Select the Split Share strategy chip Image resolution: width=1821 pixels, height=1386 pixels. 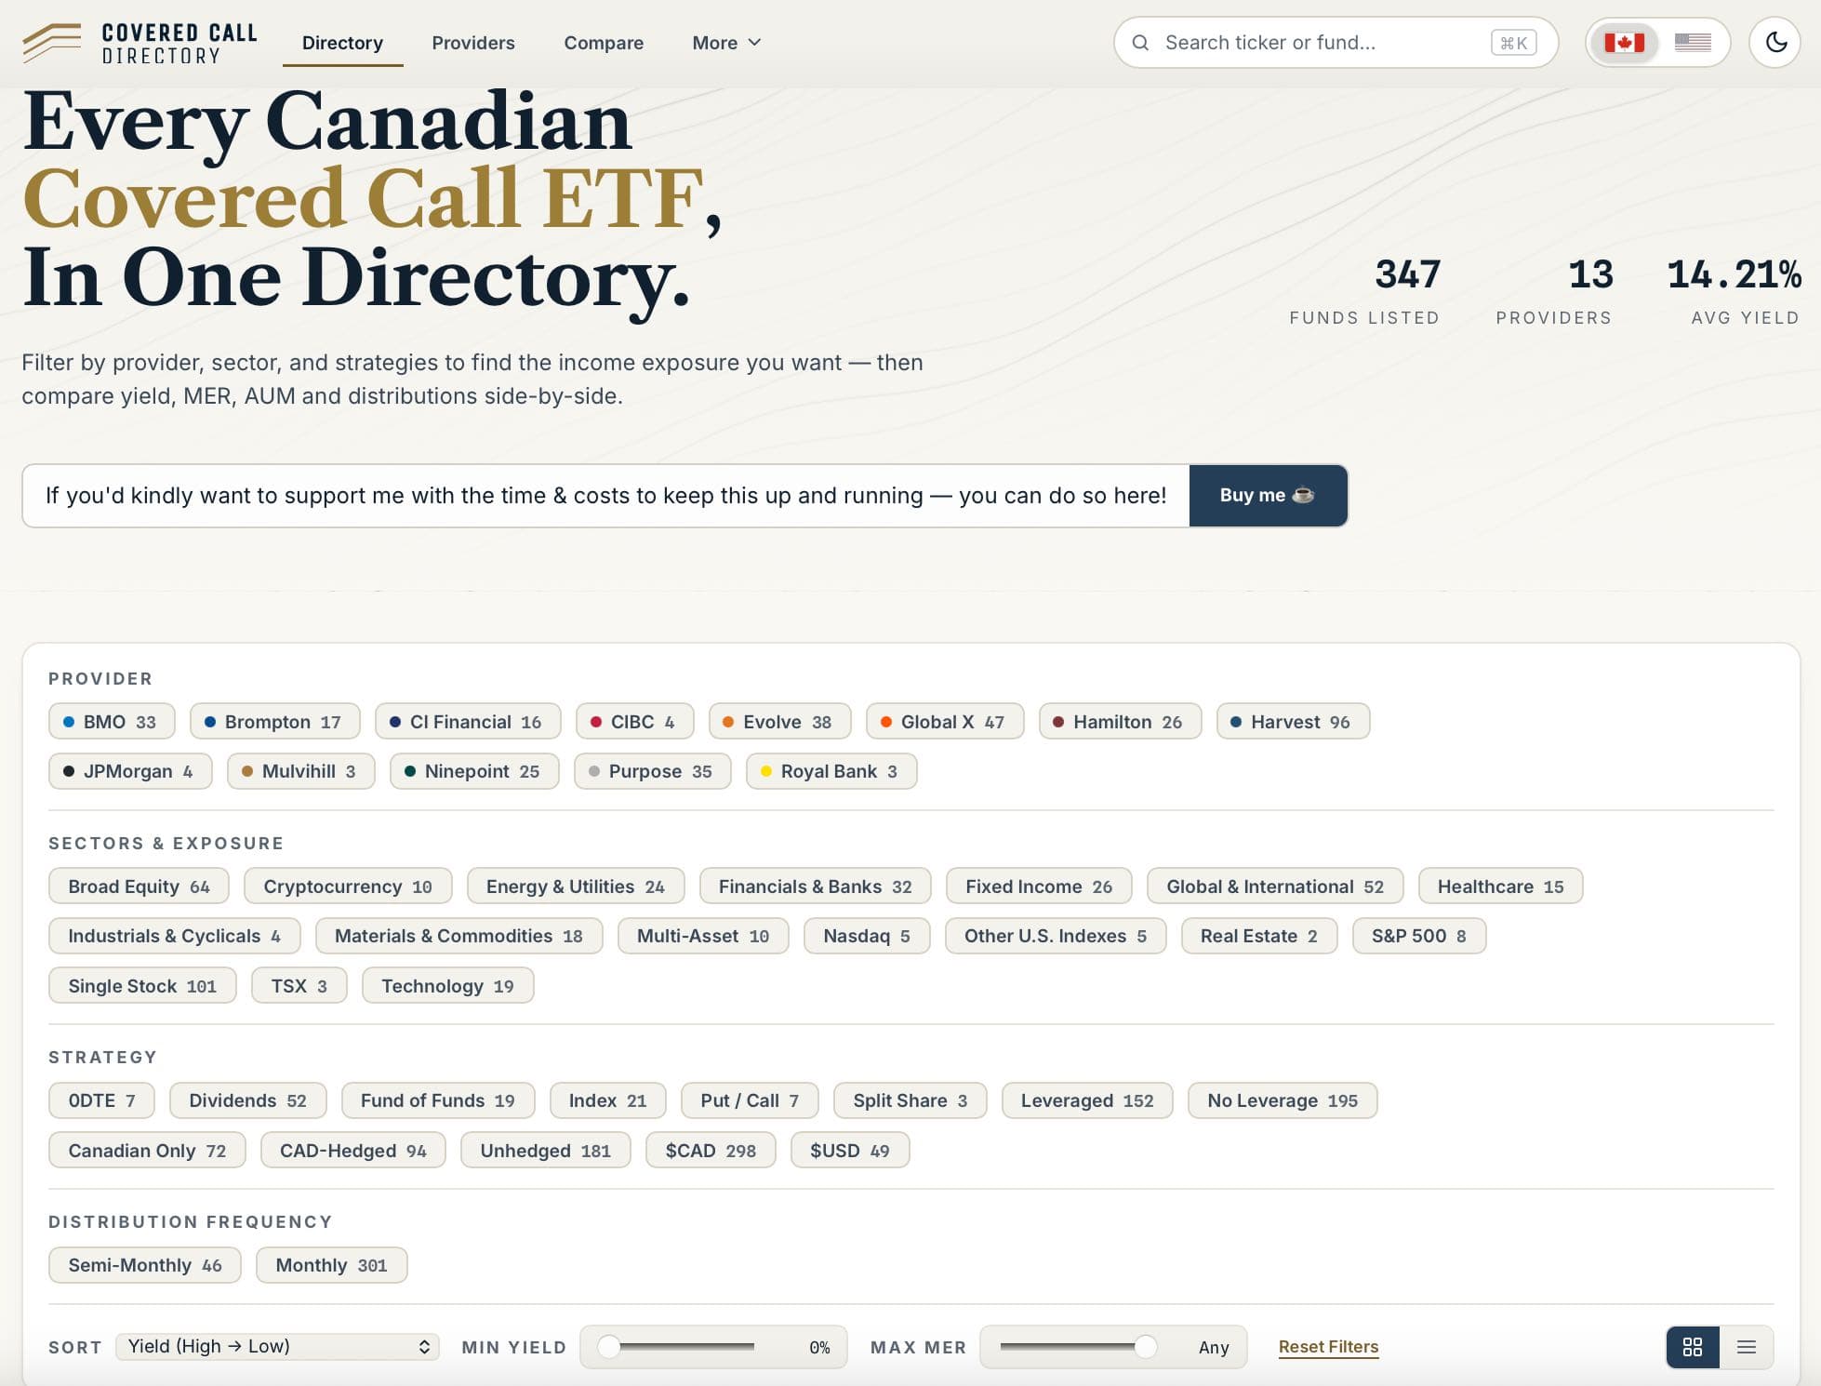(910, 1100)
